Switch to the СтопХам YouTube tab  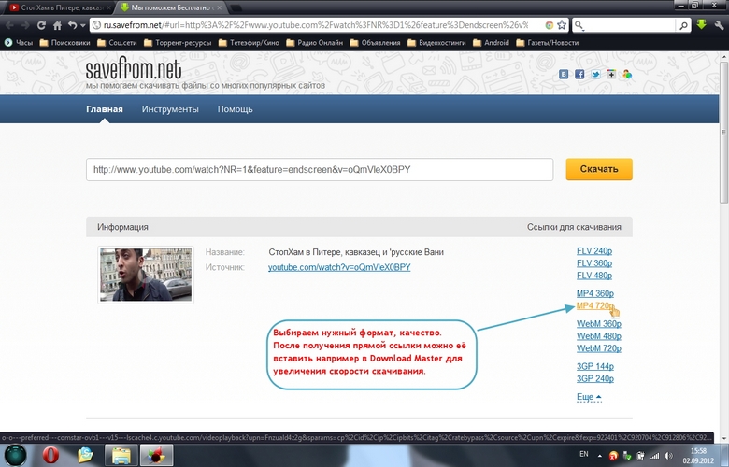click(x=60, y=7)
